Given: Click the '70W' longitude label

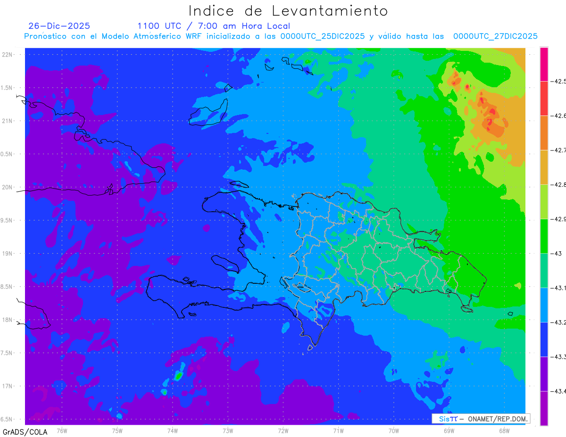Looking at the screenshot, I should (393, 430).
